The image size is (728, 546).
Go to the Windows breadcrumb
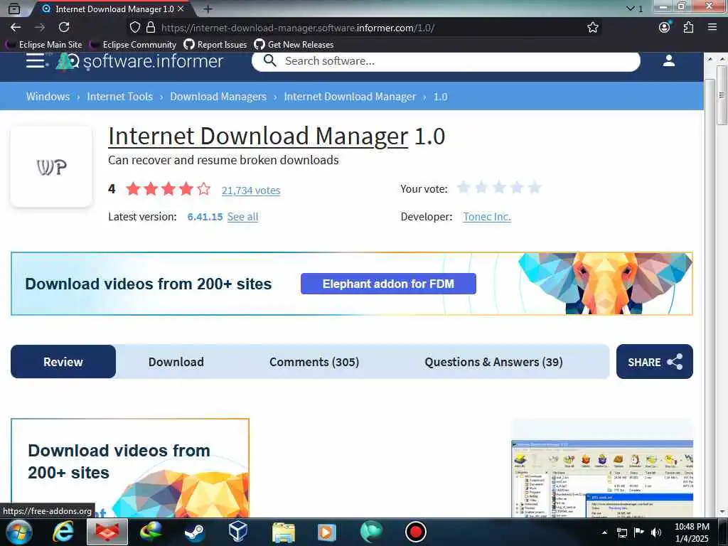click(48, 97)
